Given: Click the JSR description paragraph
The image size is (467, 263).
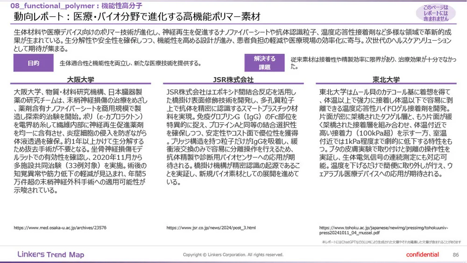Looking at the screenshot, I should coord(233,137).
